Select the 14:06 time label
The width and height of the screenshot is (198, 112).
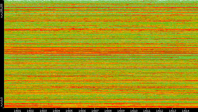pos(82,110)
